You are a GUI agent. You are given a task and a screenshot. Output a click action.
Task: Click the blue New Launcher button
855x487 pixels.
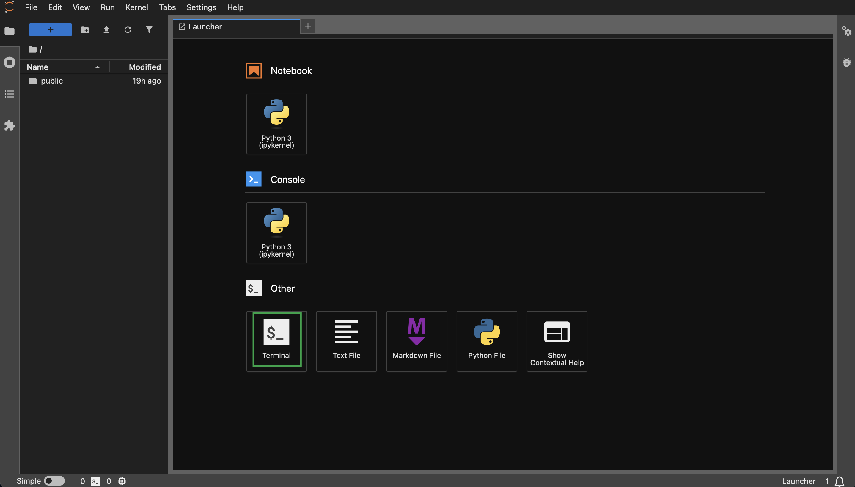coord(50,30)
